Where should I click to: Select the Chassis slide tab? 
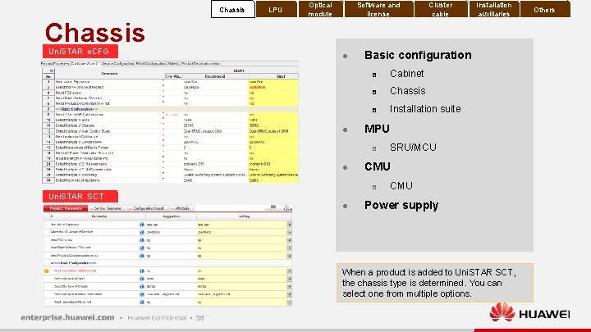[232, 9]
